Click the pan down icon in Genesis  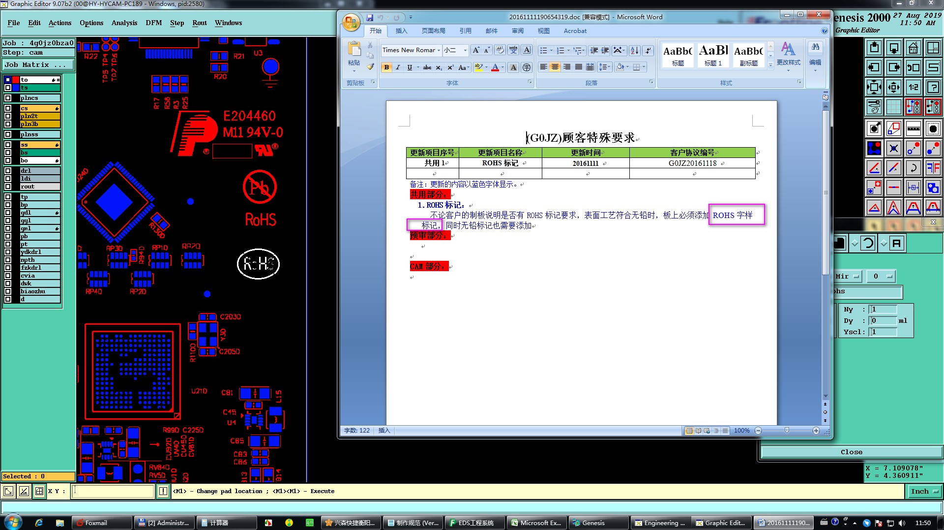click(x=894, y=48)
